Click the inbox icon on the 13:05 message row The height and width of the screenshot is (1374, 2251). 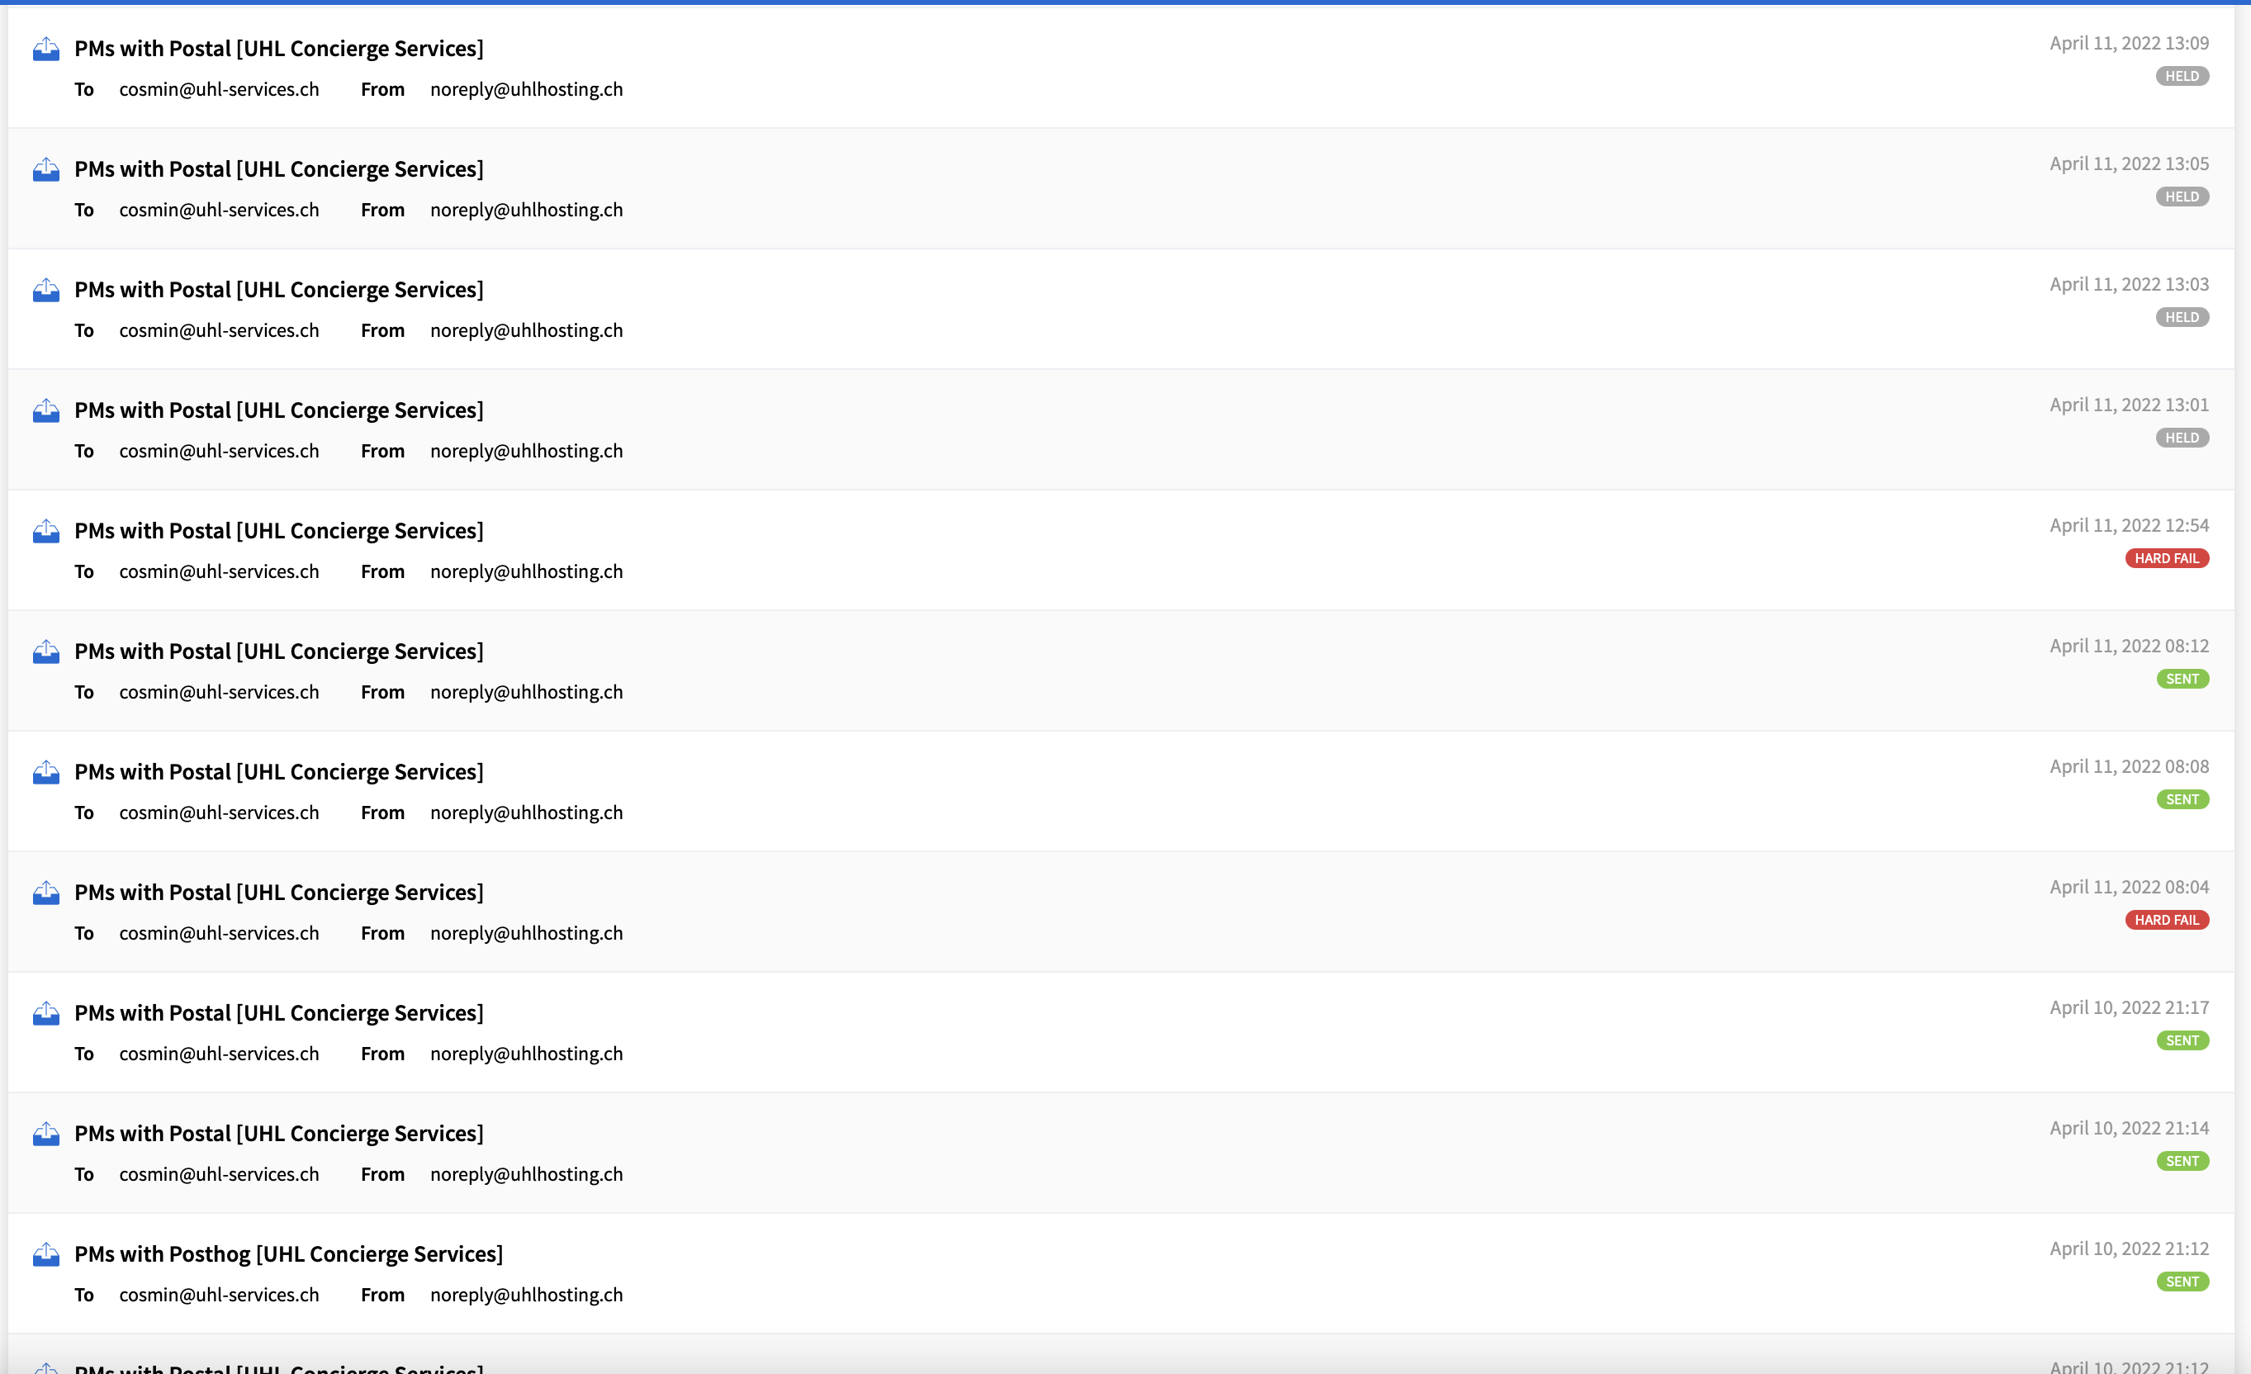tap(45, 169)
